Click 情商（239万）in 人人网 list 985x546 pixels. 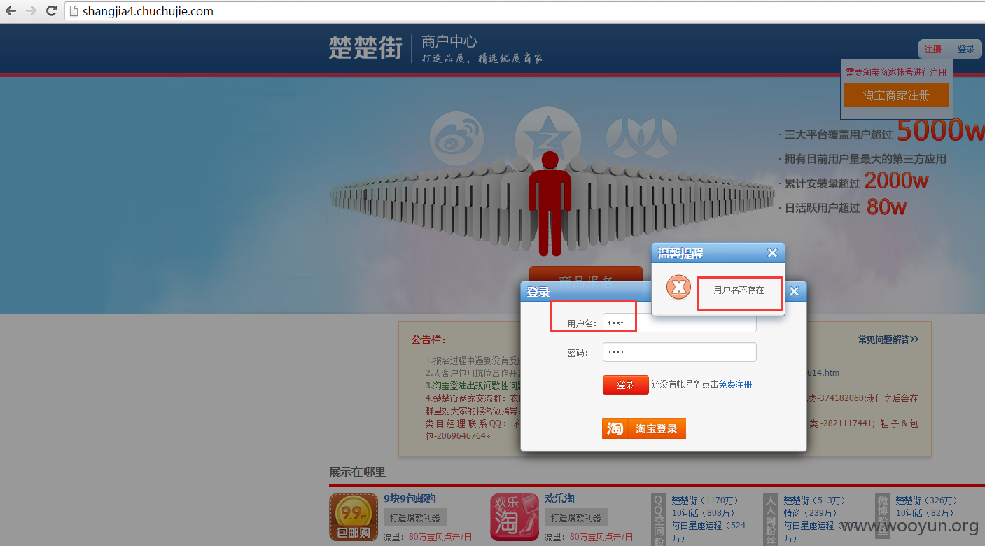point(810,513)
